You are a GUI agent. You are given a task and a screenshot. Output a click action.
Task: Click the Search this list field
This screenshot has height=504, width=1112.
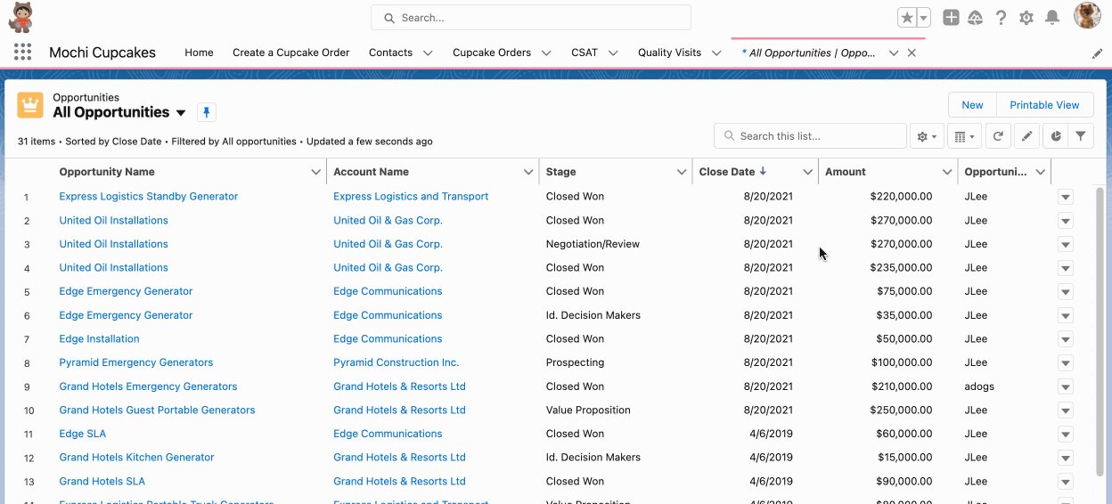810,136
